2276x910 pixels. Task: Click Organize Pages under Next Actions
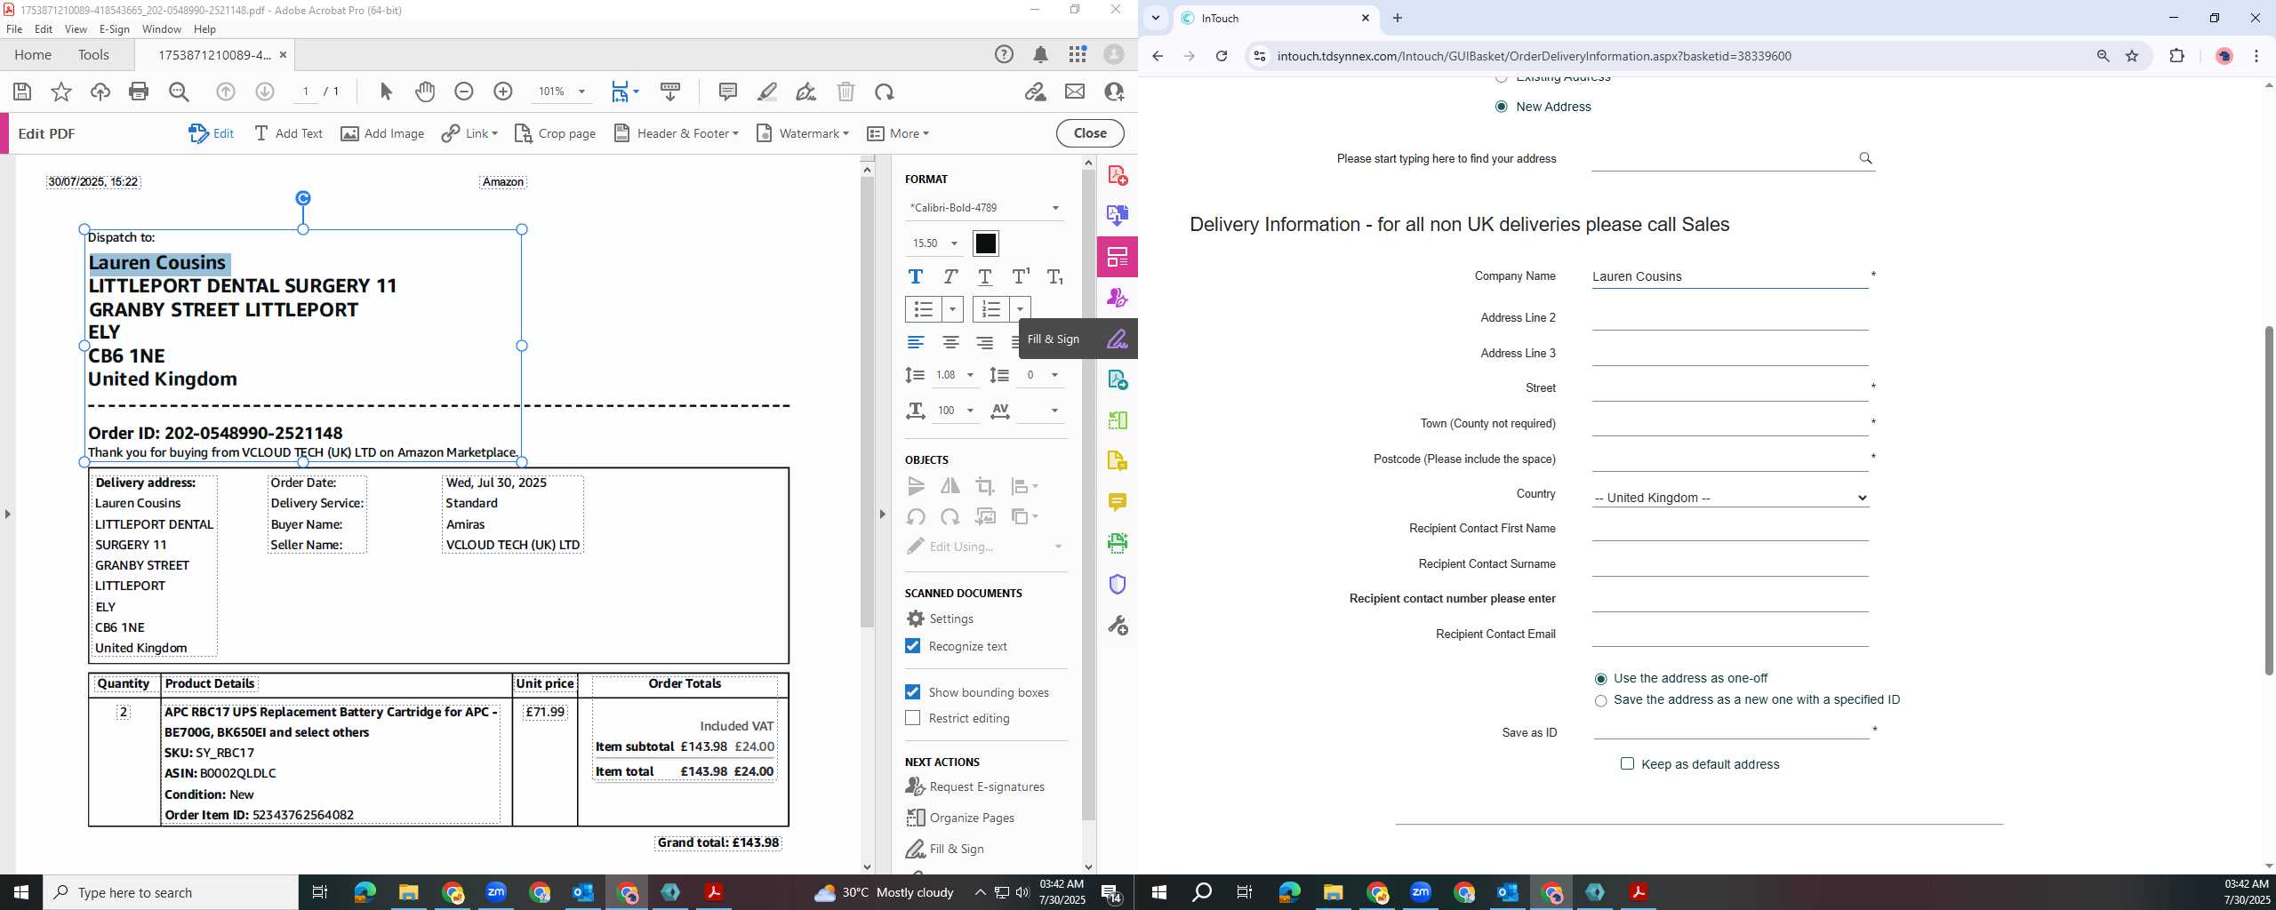point(960,818)
